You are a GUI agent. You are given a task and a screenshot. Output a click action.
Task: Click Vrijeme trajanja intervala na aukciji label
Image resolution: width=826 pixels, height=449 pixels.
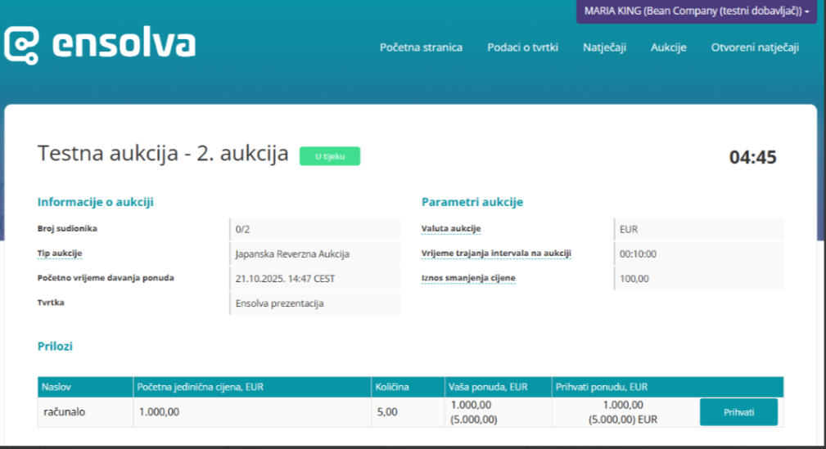(495, 254)
